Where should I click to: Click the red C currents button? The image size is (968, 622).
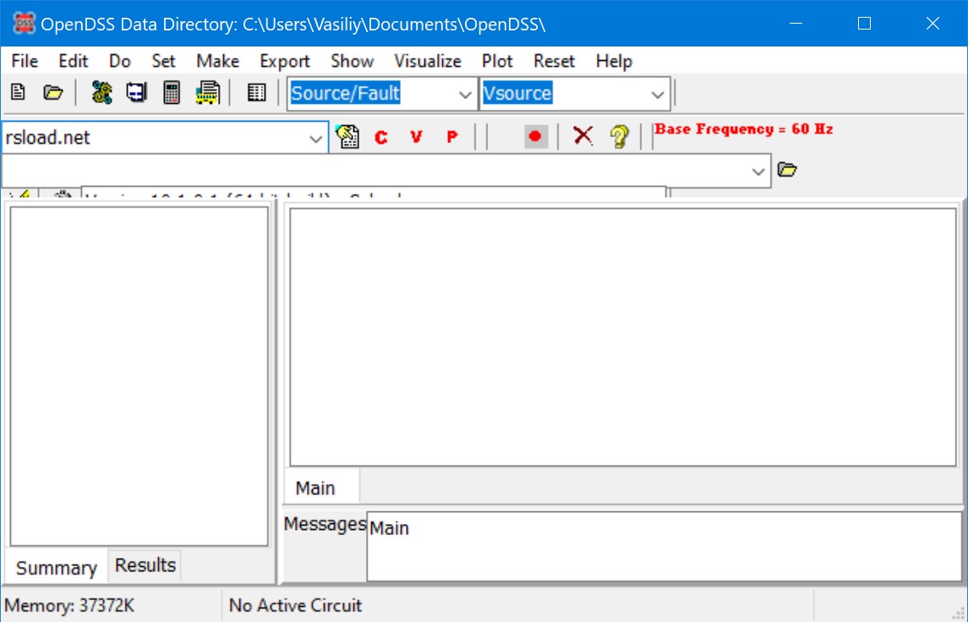(x=381, y=137)
